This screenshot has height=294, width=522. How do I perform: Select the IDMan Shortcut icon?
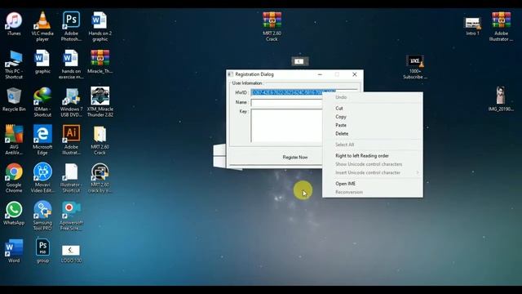point(42,96)
